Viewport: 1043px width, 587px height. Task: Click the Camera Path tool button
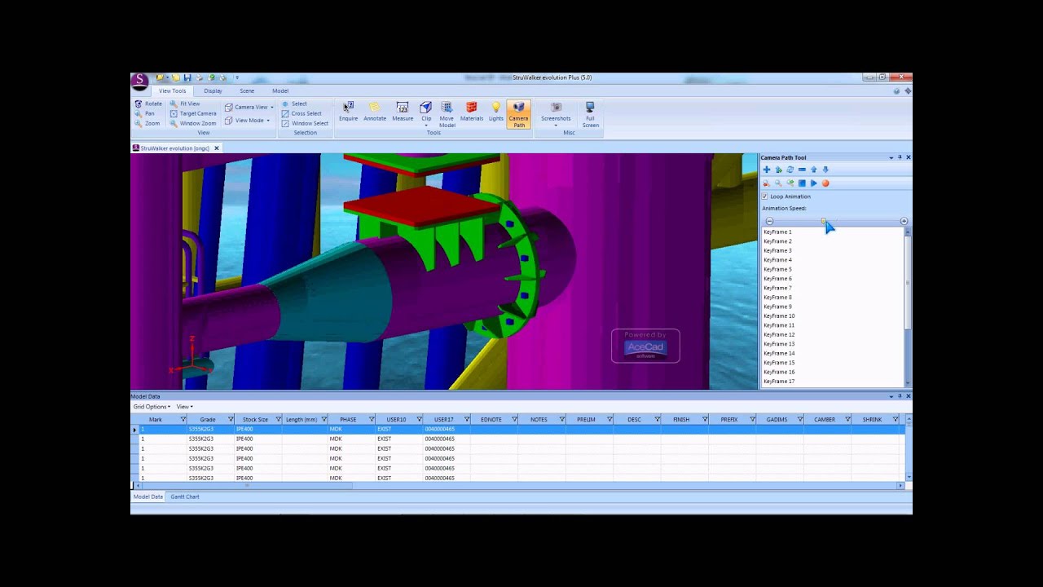[x=519, y=115]
